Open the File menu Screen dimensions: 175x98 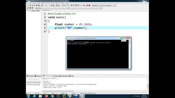[x=27, y=3]
